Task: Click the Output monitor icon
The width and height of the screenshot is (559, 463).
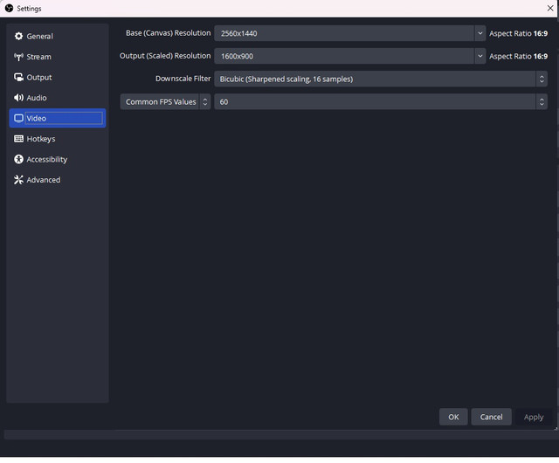Action: (18, 77)
